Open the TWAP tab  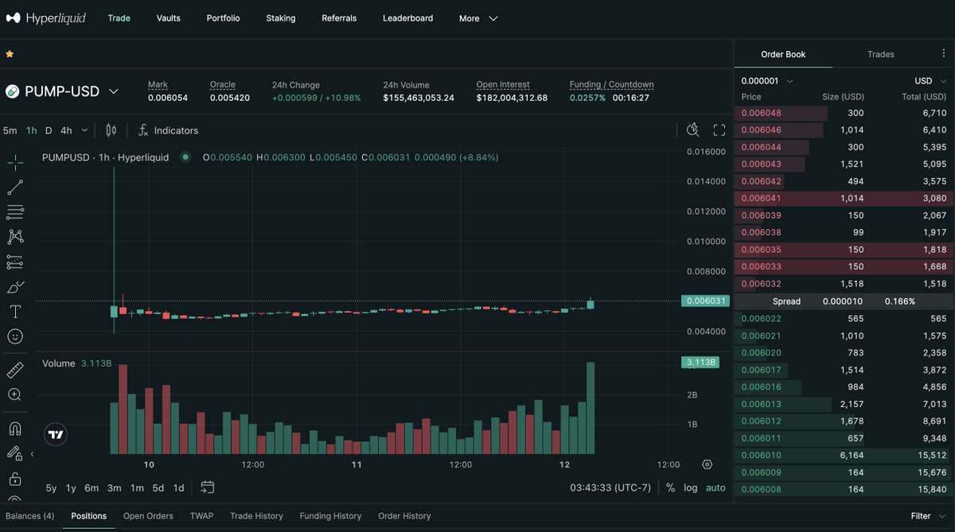tap(201, 516)
